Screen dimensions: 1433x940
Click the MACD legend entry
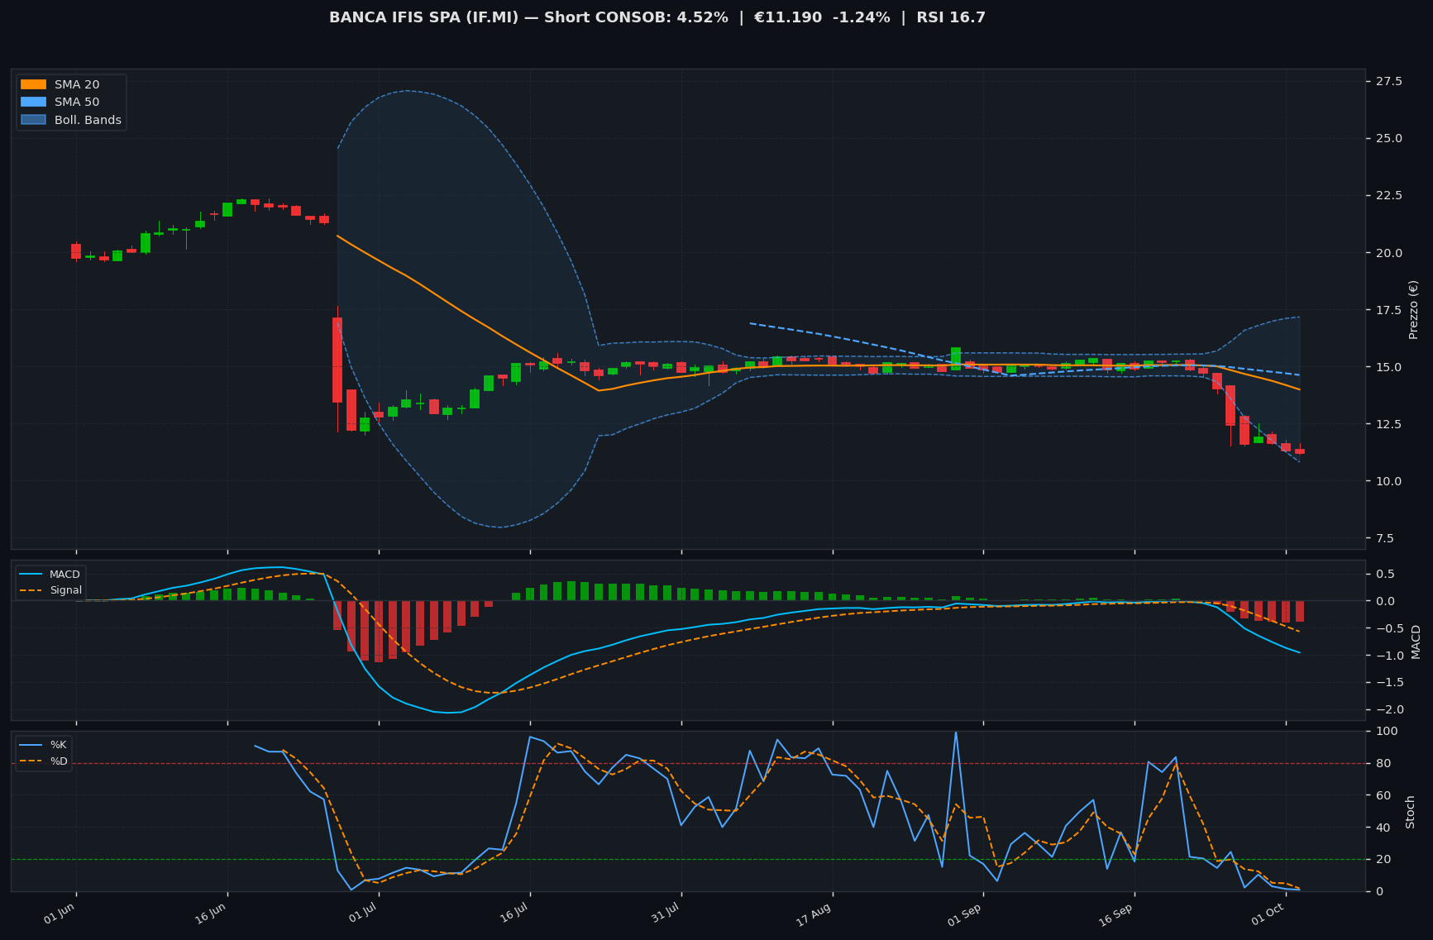pos(50,575)
